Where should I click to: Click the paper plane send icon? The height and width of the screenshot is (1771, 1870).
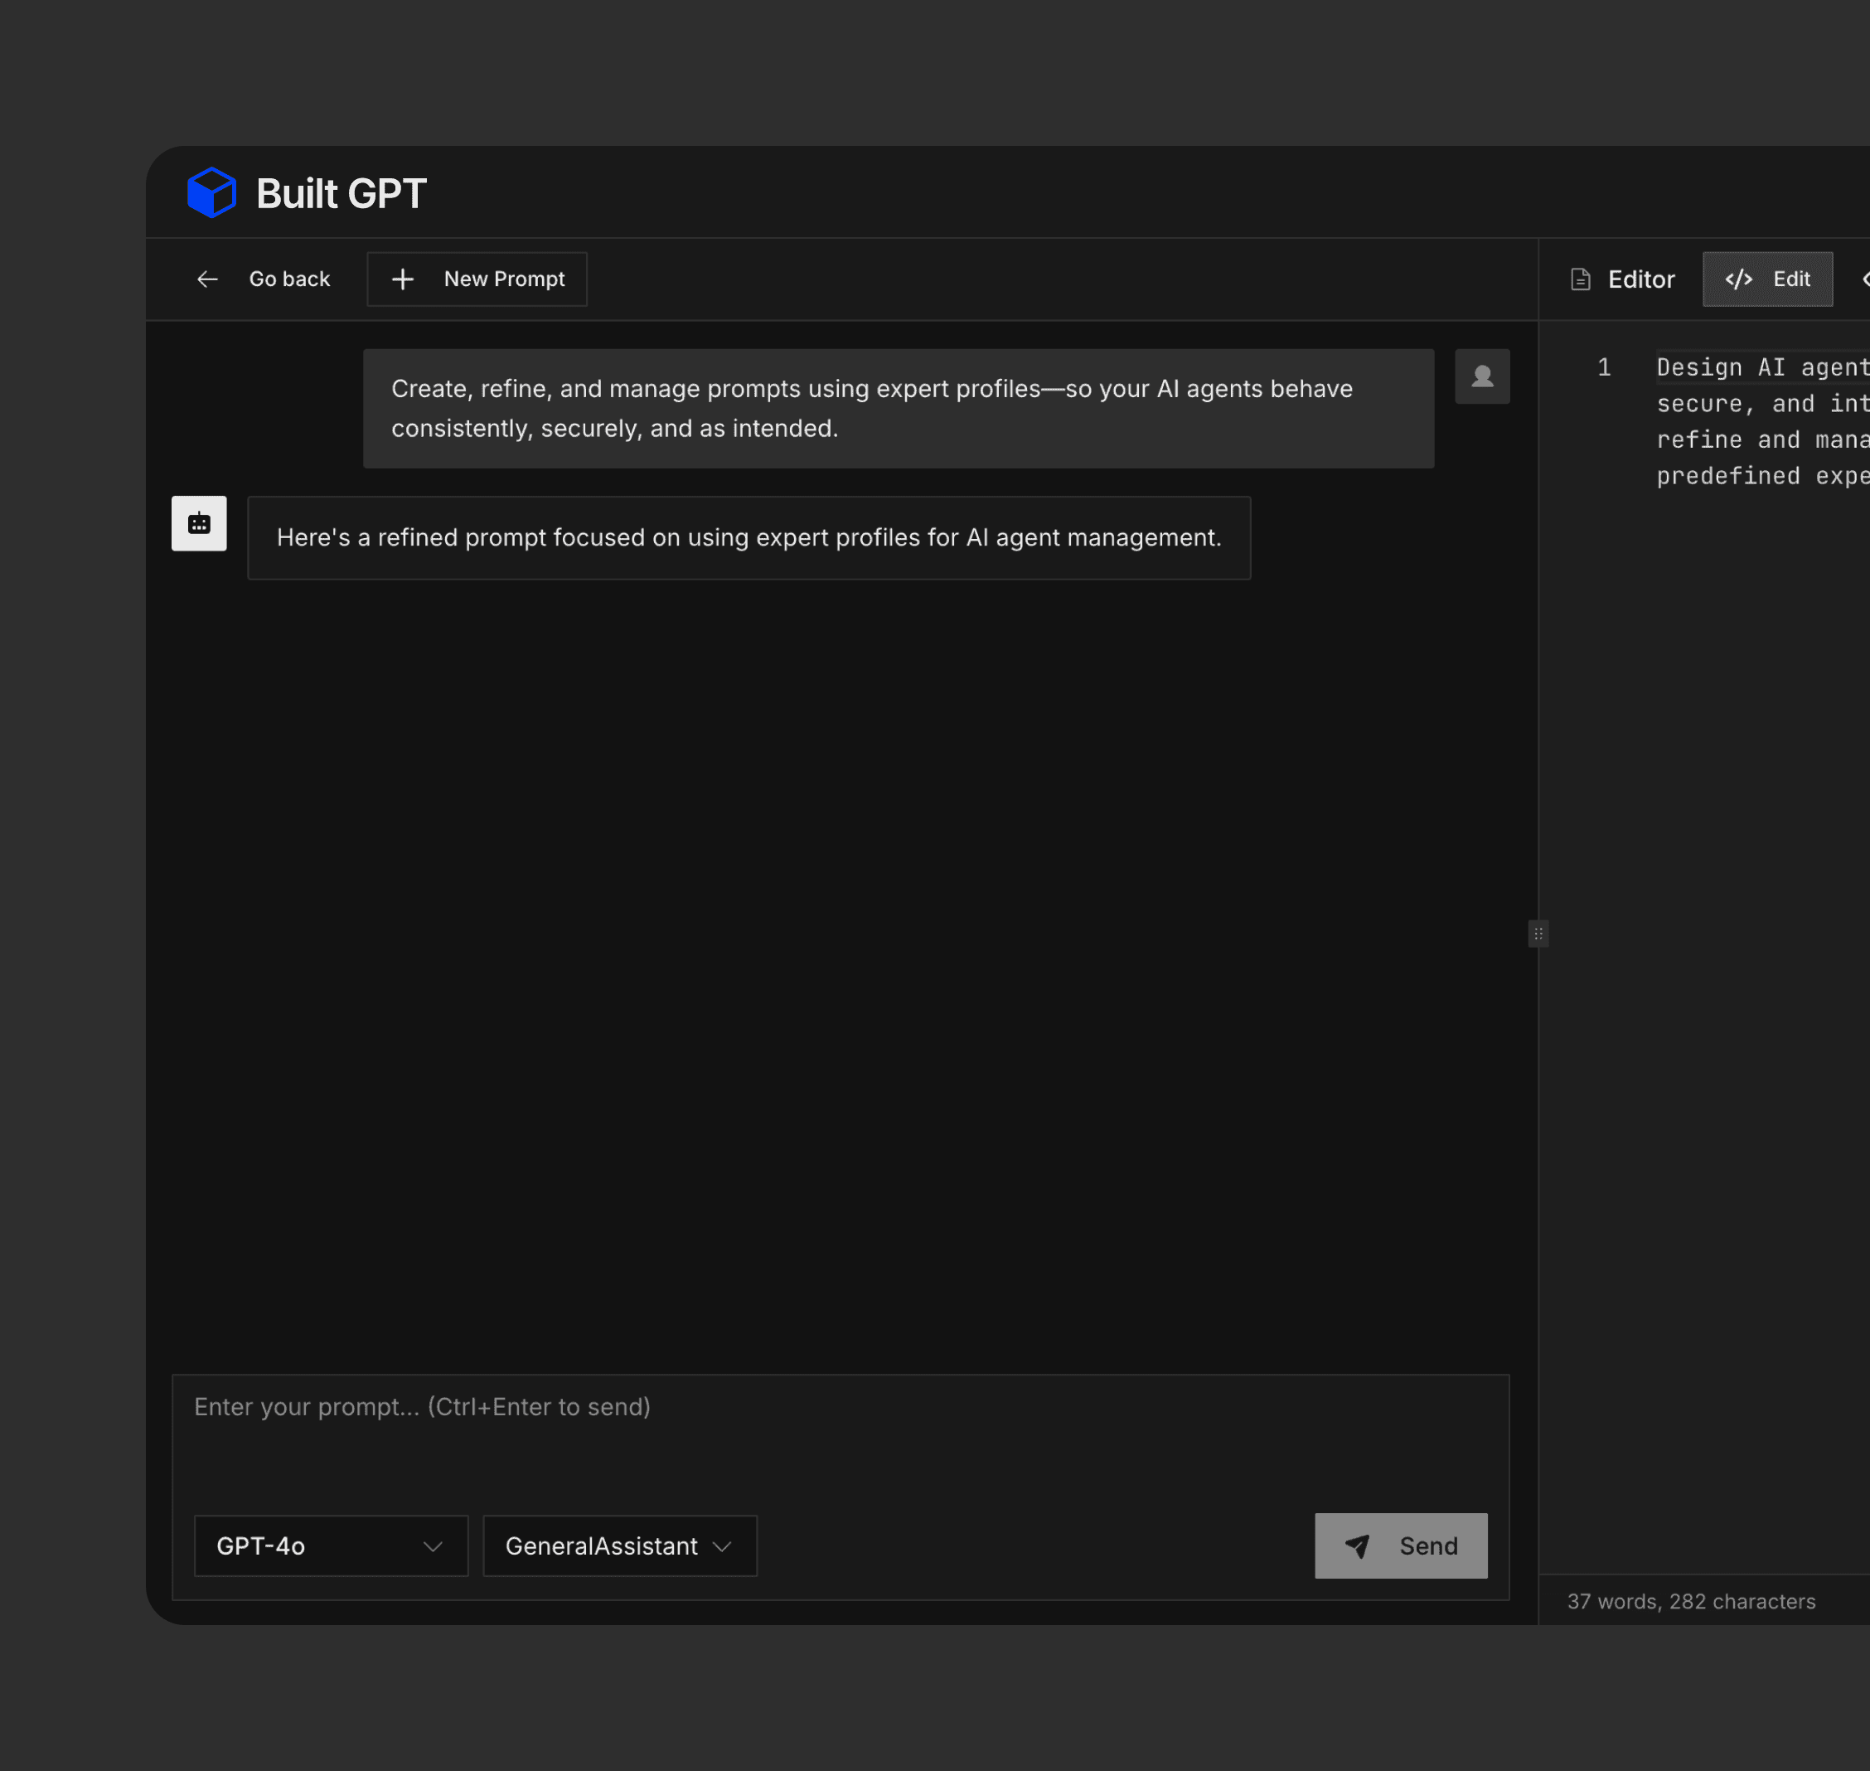1358,1546
